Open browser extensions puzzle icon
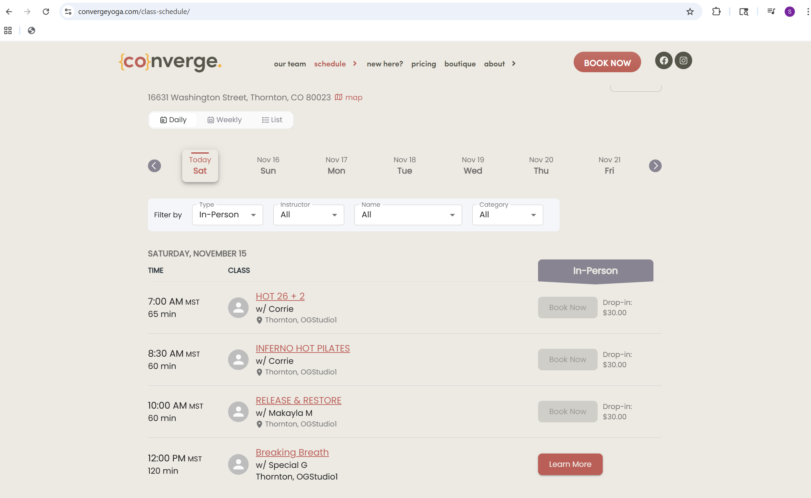The image size is (811, 498). (x=716, y=12)
